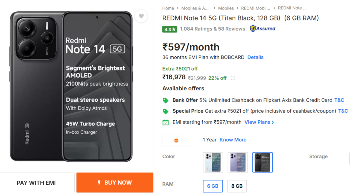Image resolution: width=350 pixels, height=196 pixels.
Task: Select the 6 GB RAM option
Action: [213, 186]
